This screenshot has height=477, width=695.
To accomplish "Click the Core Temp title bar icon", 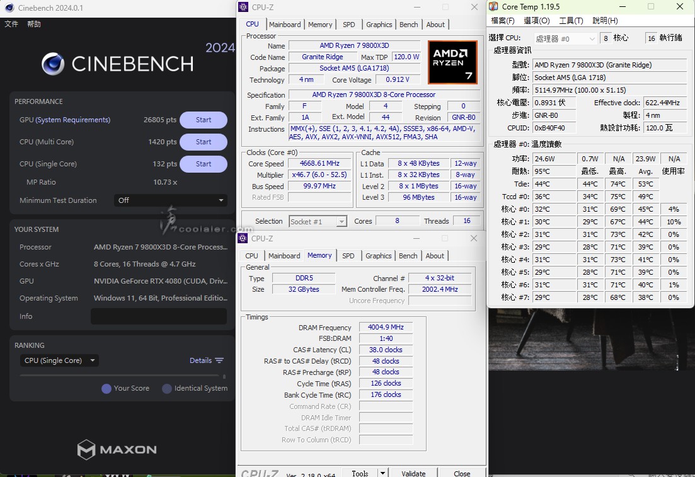I will [x=495, y=6].
